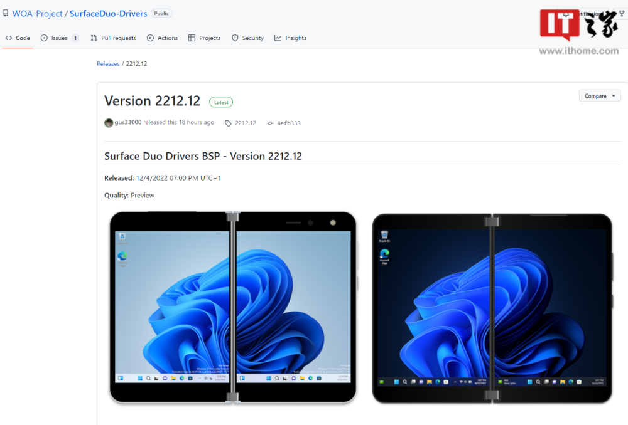Viewport: 628px width, 425px height.
Task: Open the light-theme Surface Duo image
Action: click(x=233, y=307)
